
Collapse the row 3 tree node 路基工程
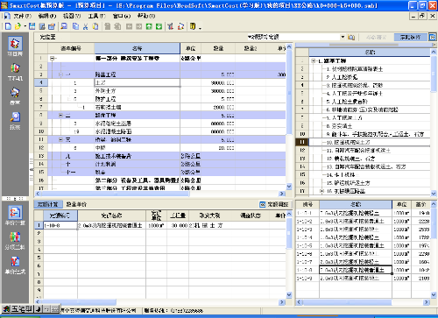[60, 74]
